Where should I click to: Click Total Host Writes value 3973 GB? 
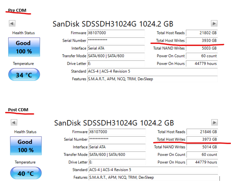pos(202,139)
